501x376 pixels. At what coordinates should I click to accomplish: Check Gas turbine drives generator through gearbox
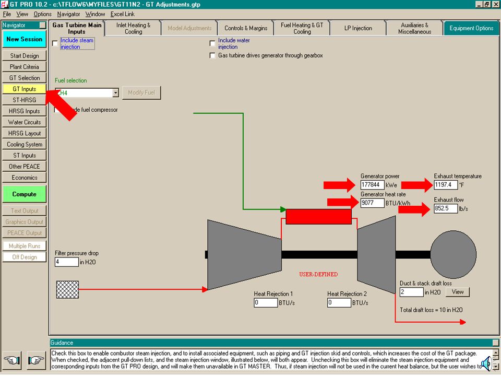pyautogui.click(x=212, y=55)
